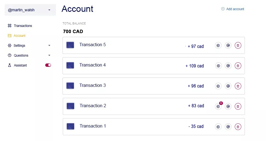The width and height of the screenshot is (266, 141).
Task: Click the plus icon beside Add account
Action: point(223,9)
